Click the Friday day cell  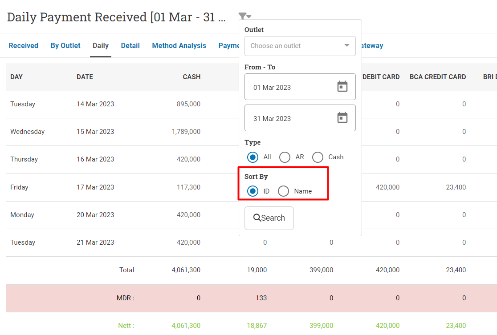19,187
